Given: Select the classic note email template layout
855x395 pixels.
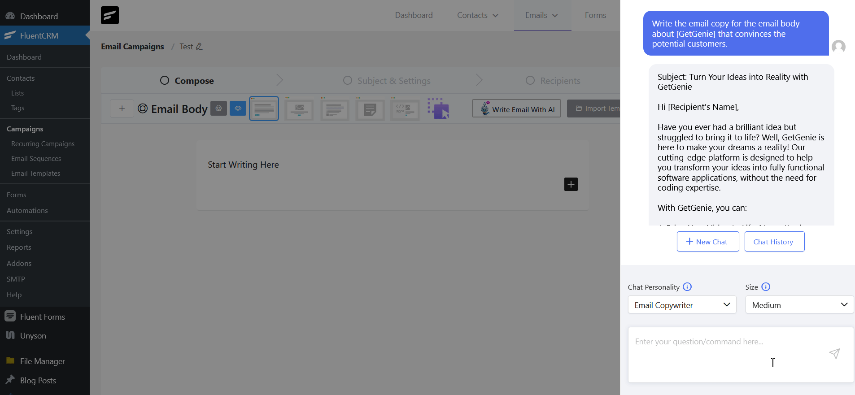Looking at the screenshot, I should click(x=370, y=109).
